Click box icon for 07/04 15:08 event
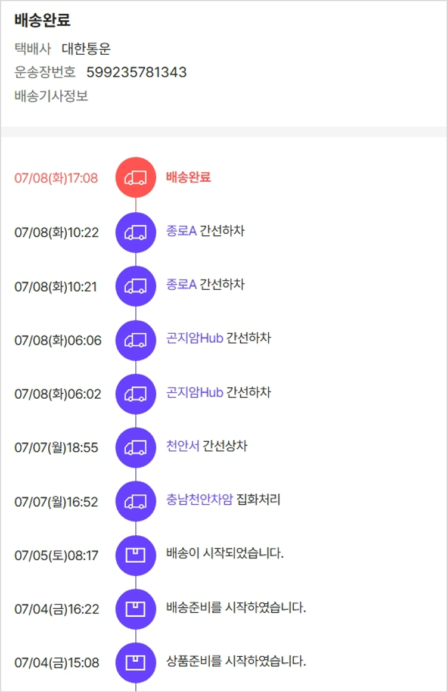 click(x=135, y=662)
